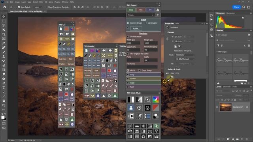The width and height of the screenshot is (253, 142).
Task: Click the Flatten button in TK9 Cx
Action: click(x=62, y=64)
